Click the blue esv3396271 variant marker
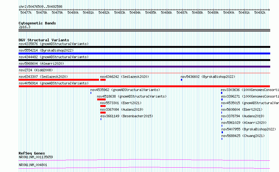 222,99
